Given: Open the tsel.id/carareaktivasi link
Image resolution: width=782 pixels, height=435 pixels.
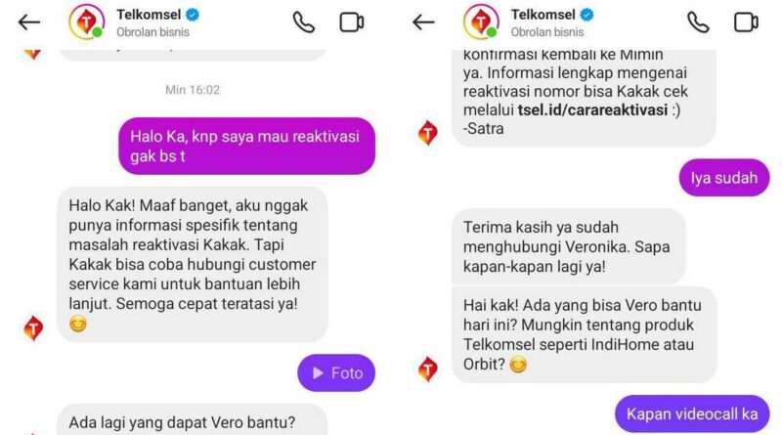Looking at the screenshot, I should 592,109.
